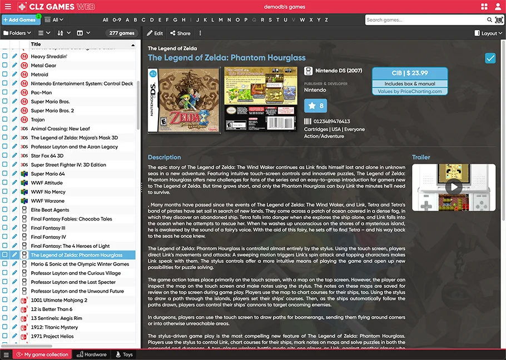Switch to the Hardware tab
Image resolution: width=506 pixels, height=360 pixels.
(92, 354)
